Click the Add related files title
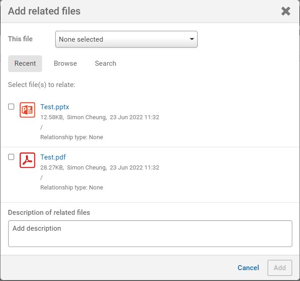The width and height of the screenshot is (300, 281). pos(44,11)
